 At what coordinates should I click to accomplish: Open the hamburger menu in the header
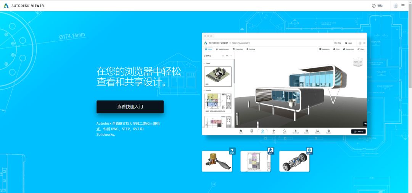tap(403, 6)
